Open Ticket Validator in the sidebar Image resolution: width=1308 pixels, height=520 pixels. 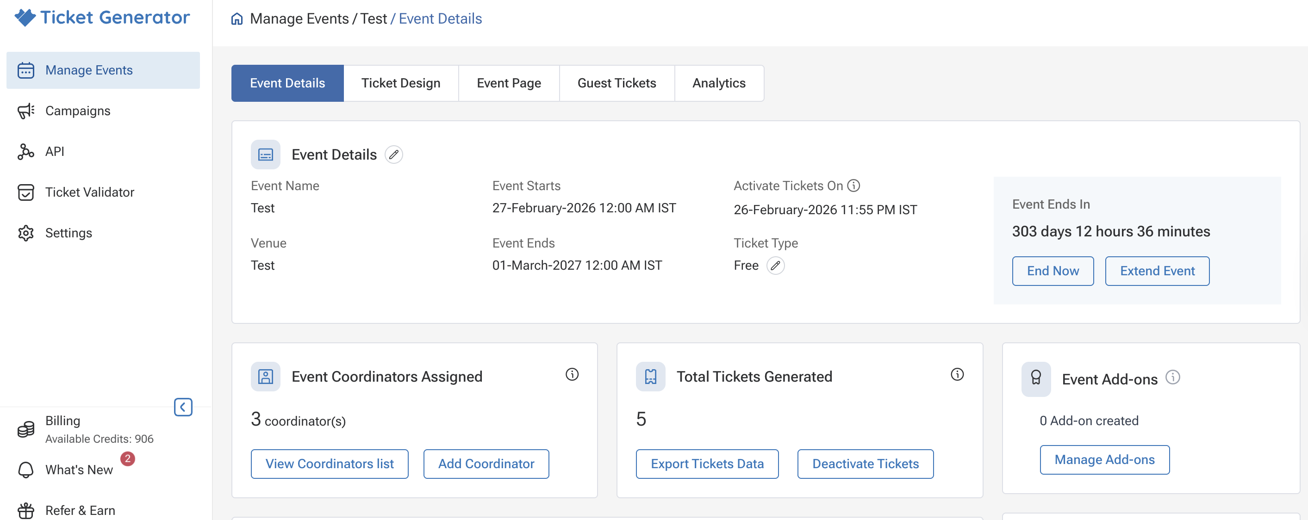coord(103,192)
